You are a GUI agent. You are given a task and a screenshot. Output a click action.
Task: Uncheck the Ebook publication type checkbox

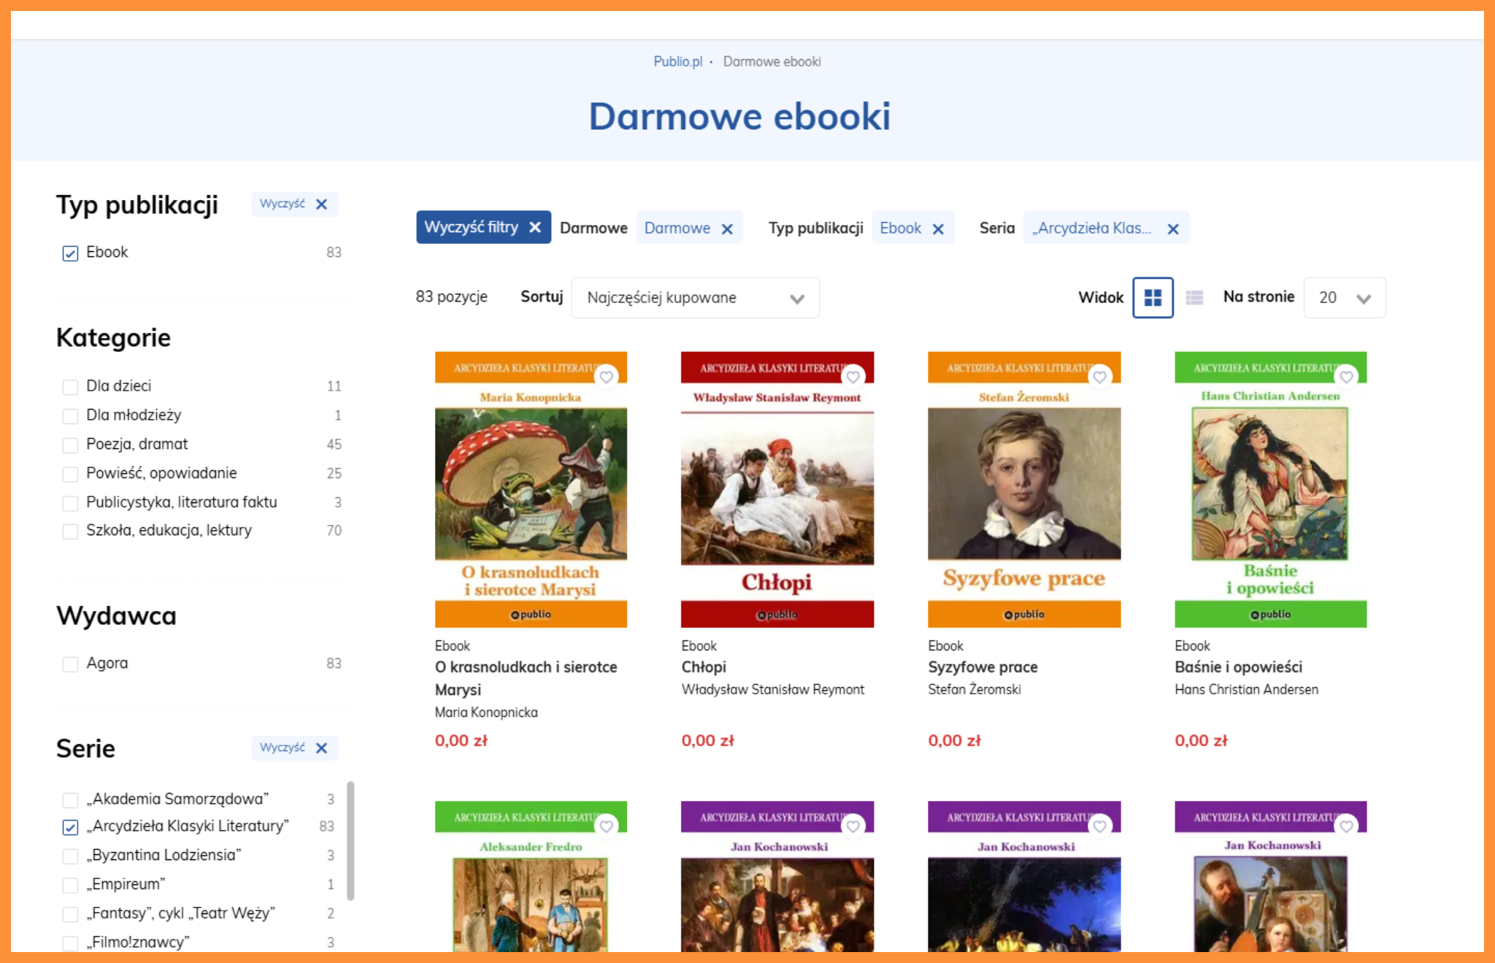click(x=70, y=253)
